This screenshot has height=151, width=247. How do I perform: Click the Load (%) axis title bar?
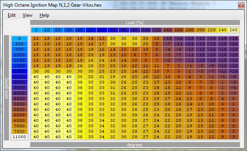pos(135,23)
